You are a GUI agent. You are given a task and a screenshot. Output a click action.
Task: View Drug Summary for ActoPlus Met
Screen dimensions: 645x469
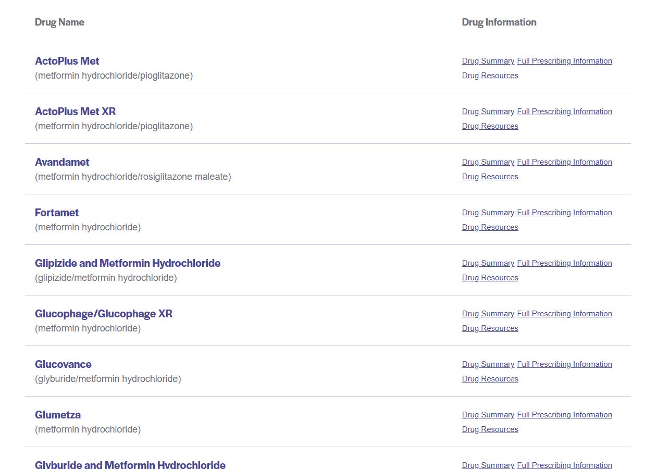pyautogui.click(x=488, y=61)
